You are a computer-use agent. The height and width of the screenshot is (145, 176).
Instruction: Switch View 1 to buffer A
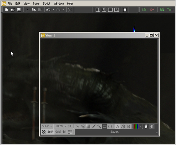(x=118, y=127)
